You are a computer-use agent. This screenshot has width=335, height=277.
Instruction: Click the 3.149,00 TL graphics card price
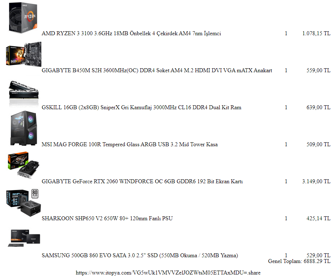click(x=316, y=181)
